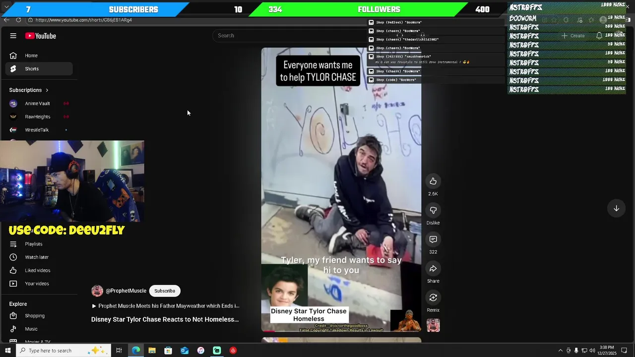This screenshot has width=635, height=357.
Task: Click the playing short video
Action: pos(341,189)
